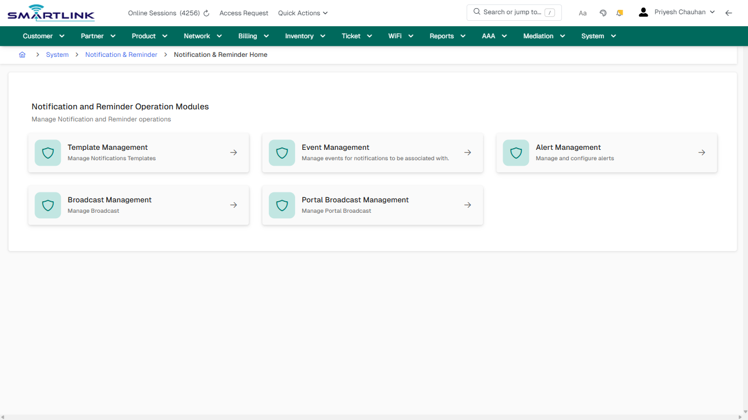Click the theme palette icon
This screenshot has width=748, height=420.
click(603, 12)
